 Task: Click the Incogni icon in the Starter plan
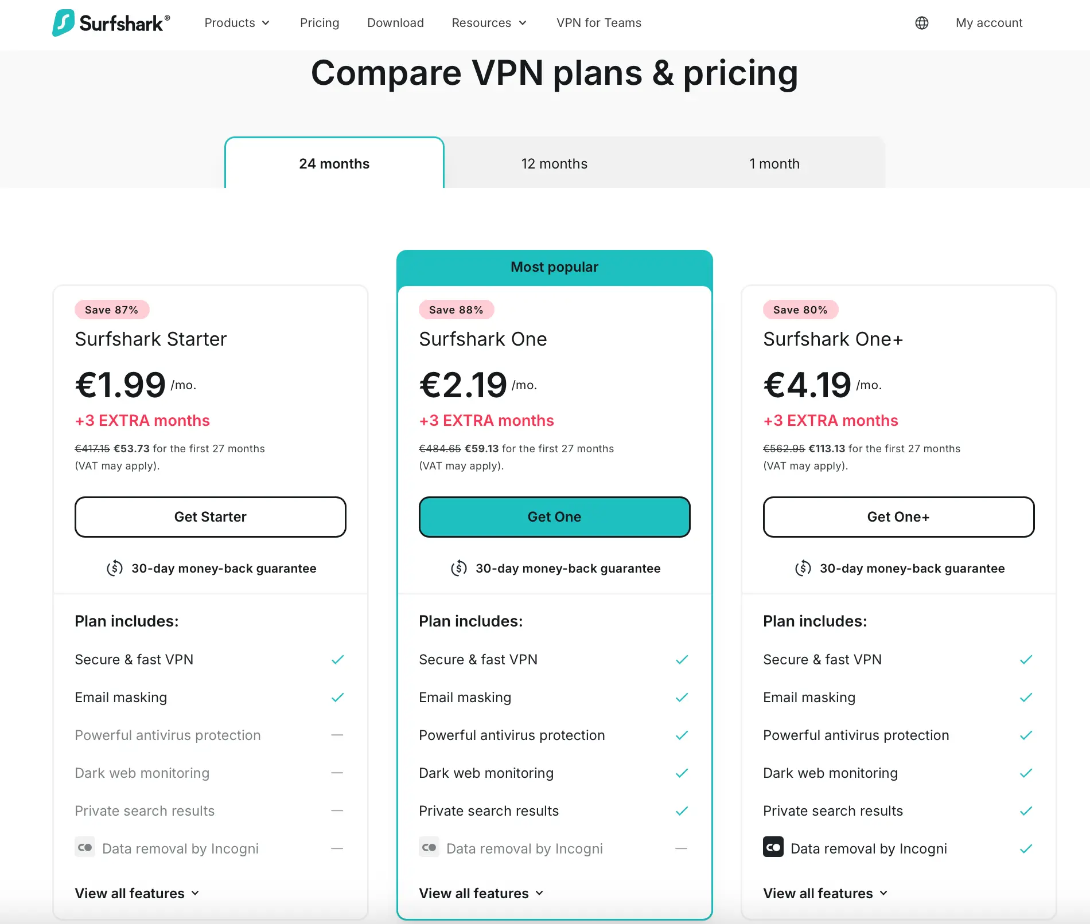[85, 847]
